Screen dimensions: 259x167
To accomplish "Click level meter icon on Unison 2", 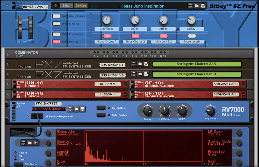I will [x=125, y=84].
